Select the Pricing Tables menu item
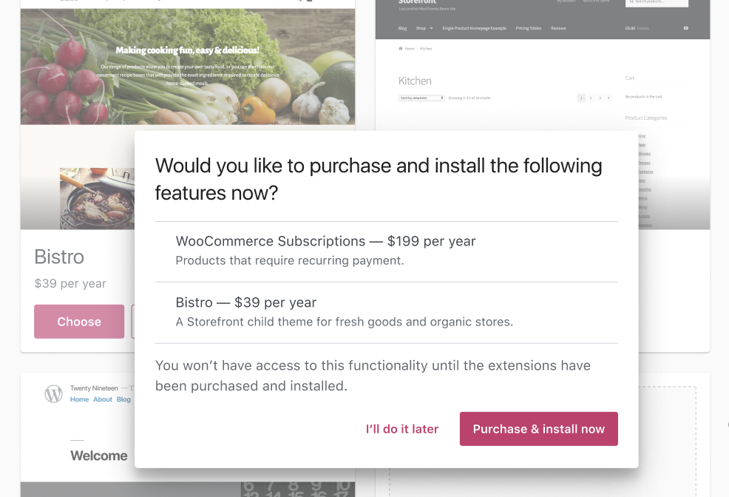Image resolution: width=729 pixels, height=497 pixels. click(x=529, y=27)
